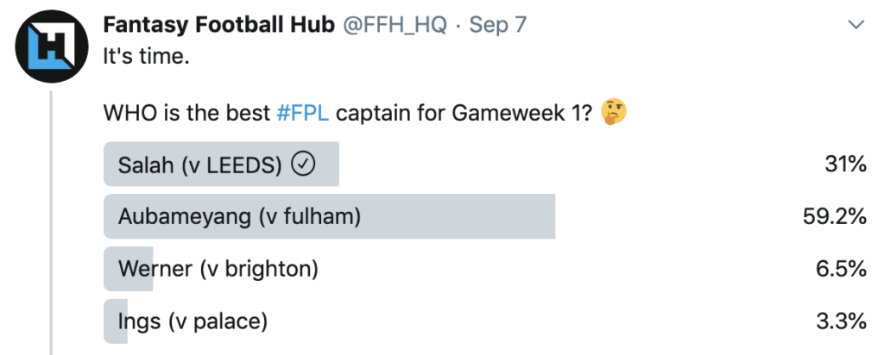Screen dimensions: 884x355
Task: Expand the tweet options chevron menu
Action: (856, 25)
